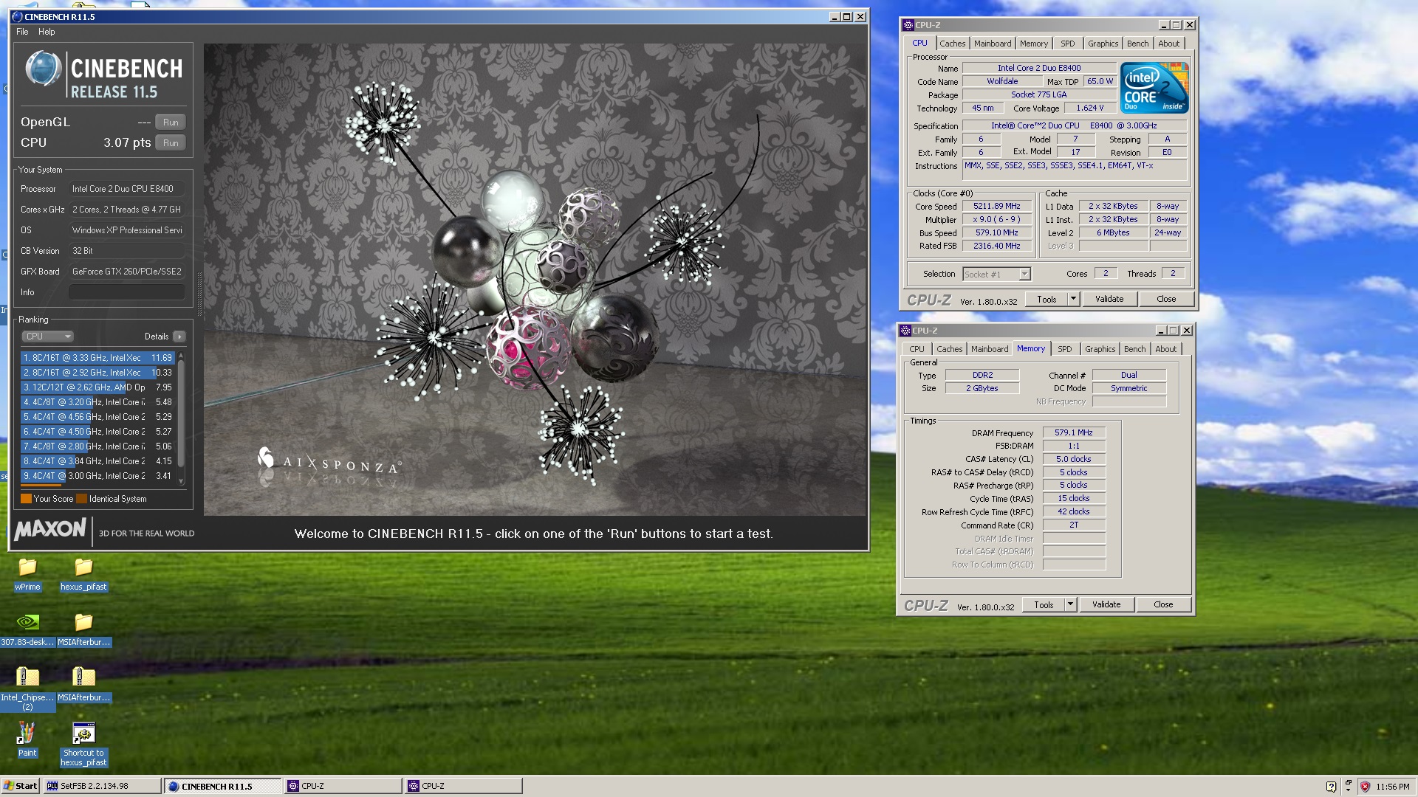Switch to SetFSB 2.2.134.98 taskbar item
Image resolution: width=1418 pixels, height=797 pixels.
[x=102, y=786]
